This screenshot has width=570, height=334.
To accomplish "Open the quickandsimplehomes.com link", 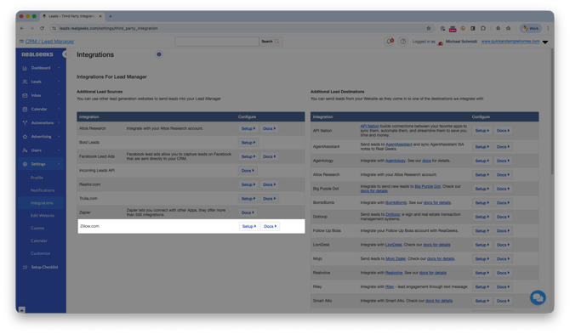I will pos(510,42).
